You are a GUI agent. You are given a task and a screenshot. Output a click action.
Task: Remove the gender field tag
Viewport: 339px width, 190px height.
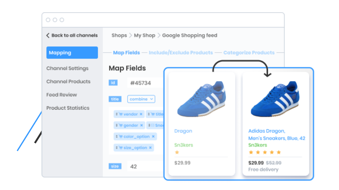141,125
